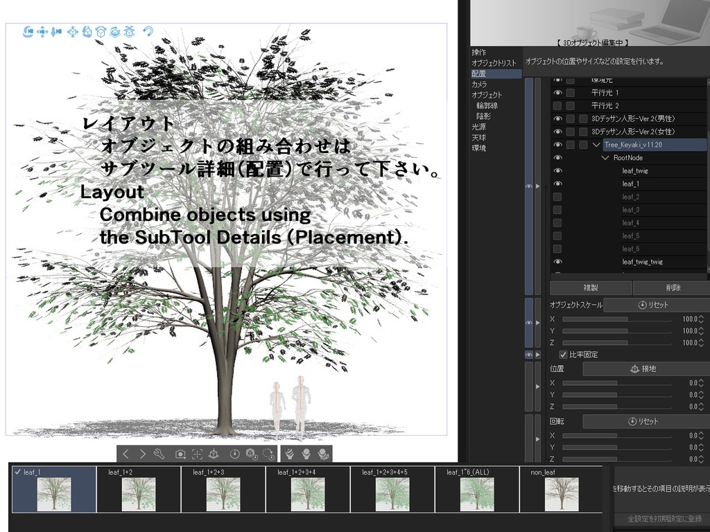Select the camera pan tool in the top toolbar
The width and height of the screenshot is (710, 532).
[43, 31]
